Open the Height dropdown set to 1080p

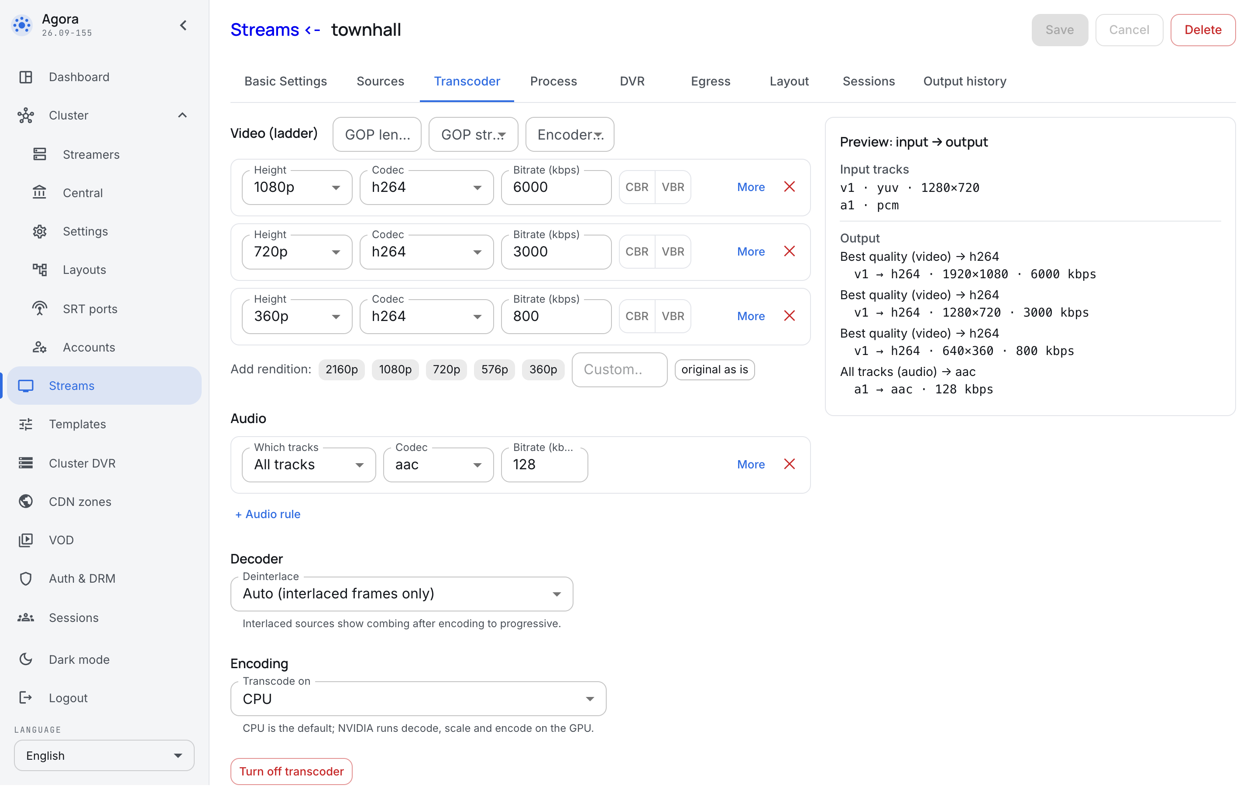pos(297,187)
